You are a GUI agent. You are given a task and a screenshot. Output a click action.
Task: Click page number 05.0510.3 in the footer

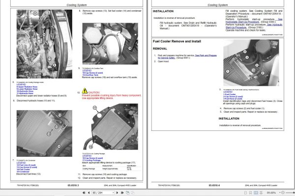coord(73,185)
